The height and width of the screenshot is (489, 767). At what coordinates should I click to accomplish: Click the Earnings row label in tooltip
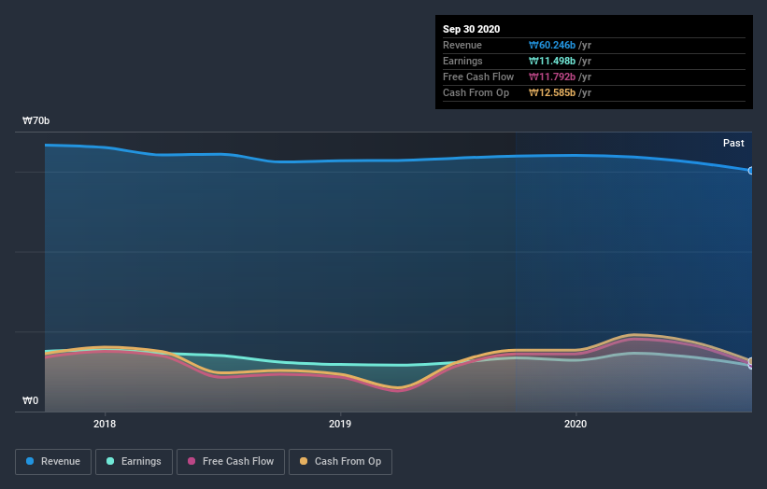462,61
